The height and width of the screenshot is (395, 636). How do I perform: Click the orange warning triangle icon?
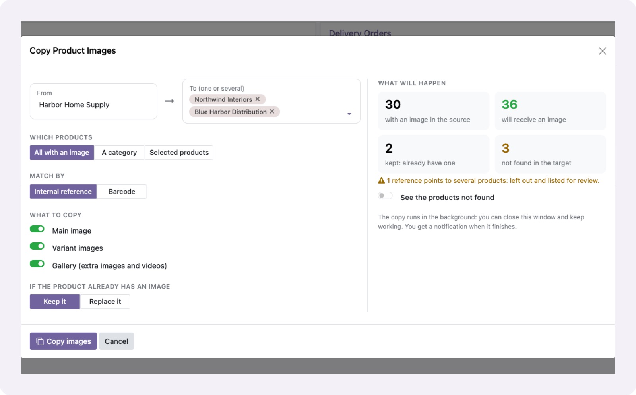[381, 180]
